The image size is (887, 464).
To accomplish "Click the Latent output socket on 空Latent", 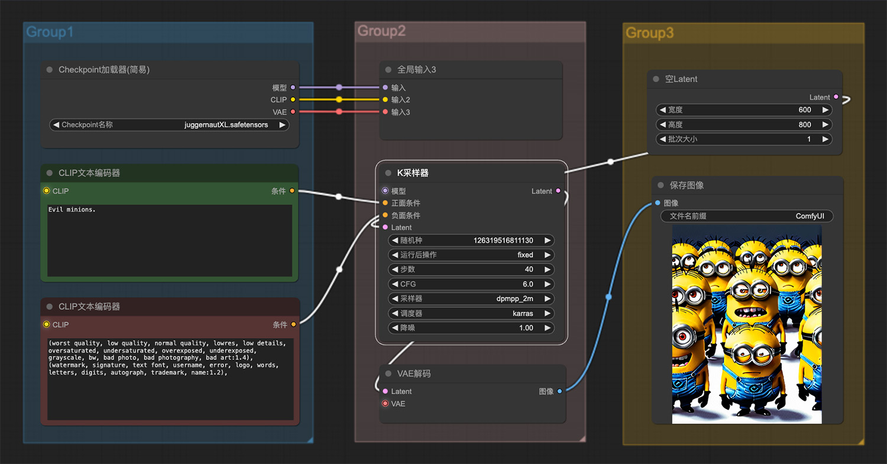I will point(836,97).
